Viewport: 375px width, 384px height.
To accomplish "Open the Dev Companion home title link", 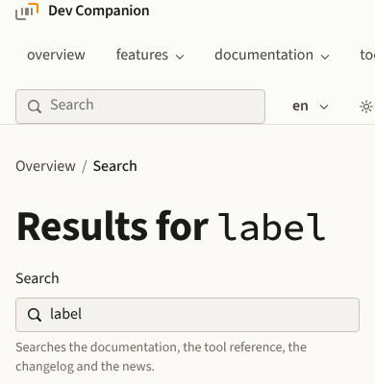I will pos(99,11).
